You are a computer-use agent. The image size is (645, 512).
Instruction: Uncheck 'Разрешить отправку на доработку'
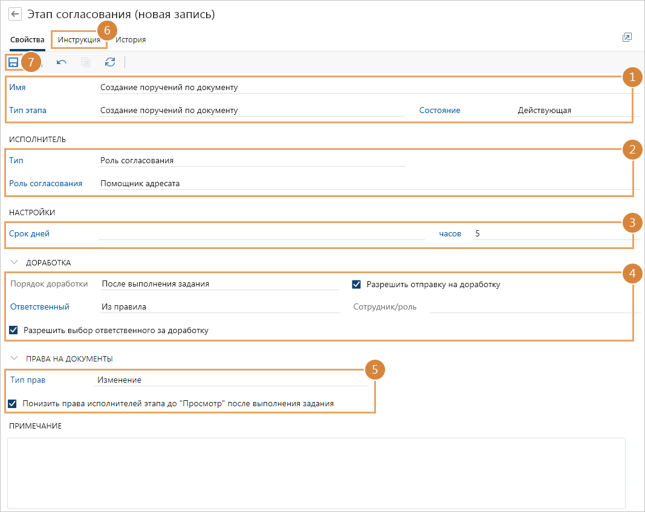357,284
